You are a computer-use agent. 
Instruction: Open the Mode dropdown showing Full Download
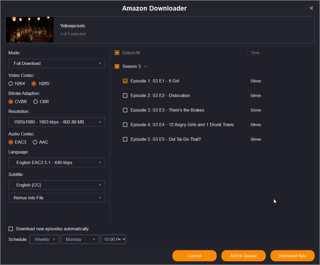tap(56, 64)
